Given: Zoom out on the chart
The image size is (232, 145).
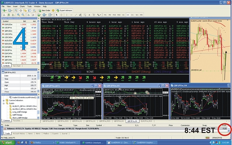Looking at the screenshot, I should (23, 15).
